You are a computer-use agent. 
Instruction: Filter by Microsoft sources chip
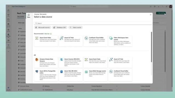42,27
